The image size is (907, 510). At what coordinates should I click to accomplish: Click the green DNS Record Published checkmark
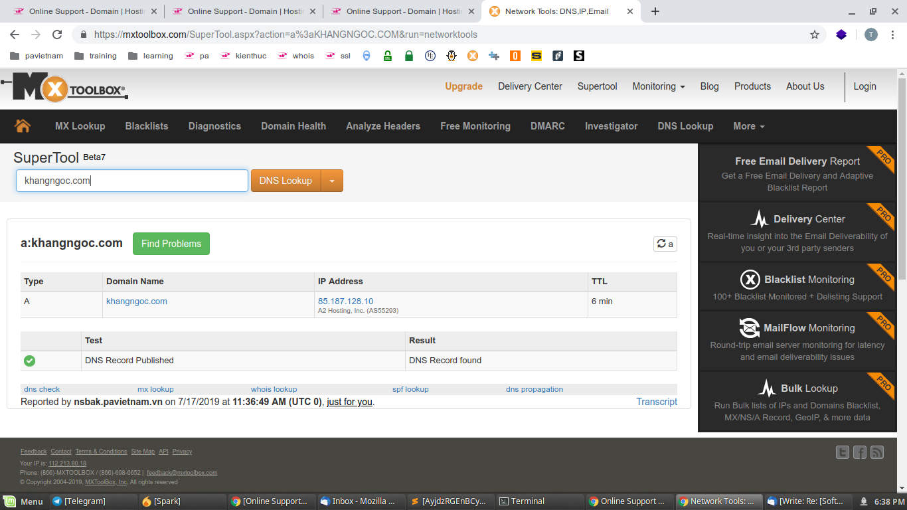click(29, 361)
